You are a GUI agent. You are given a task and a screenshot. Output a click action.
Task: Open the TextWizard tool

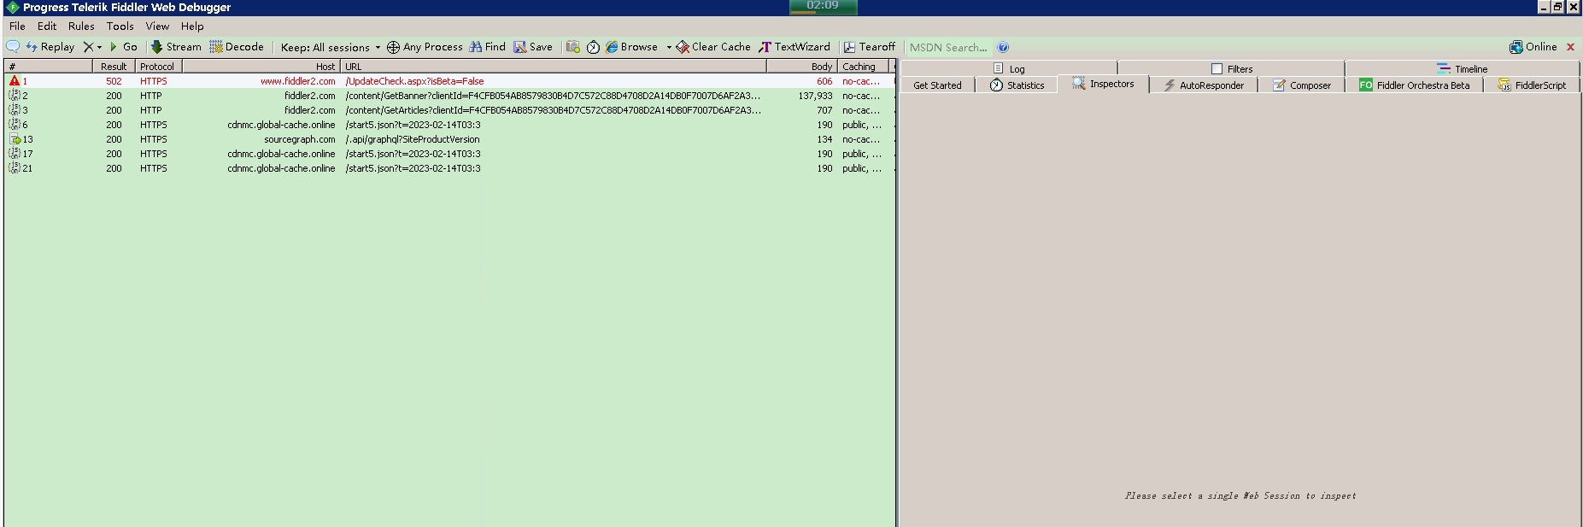(794, 47)
